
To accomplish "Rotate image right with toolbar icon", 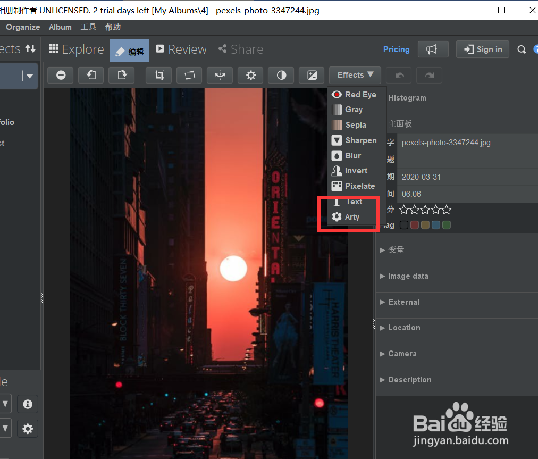I will click(121, 75).
